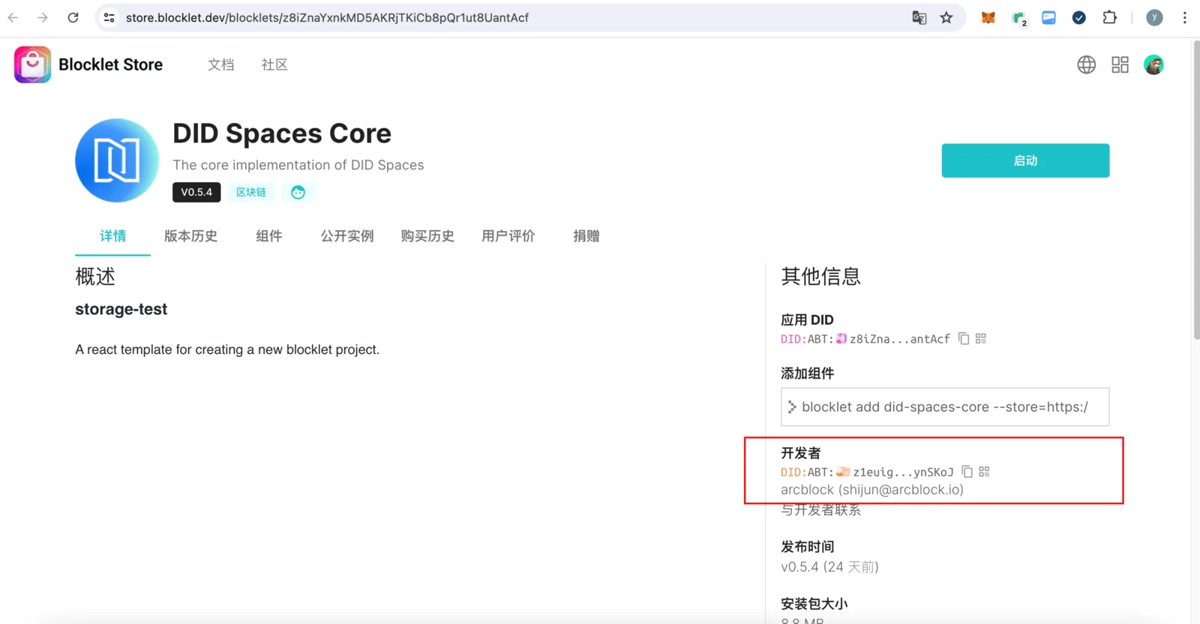
Task: Open the 购买历史 tab
Action: tap(427, 236)
